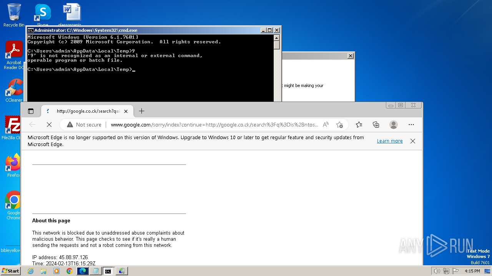
Task: Switch to Edge in the taskbar
Action: coord(83,271)
